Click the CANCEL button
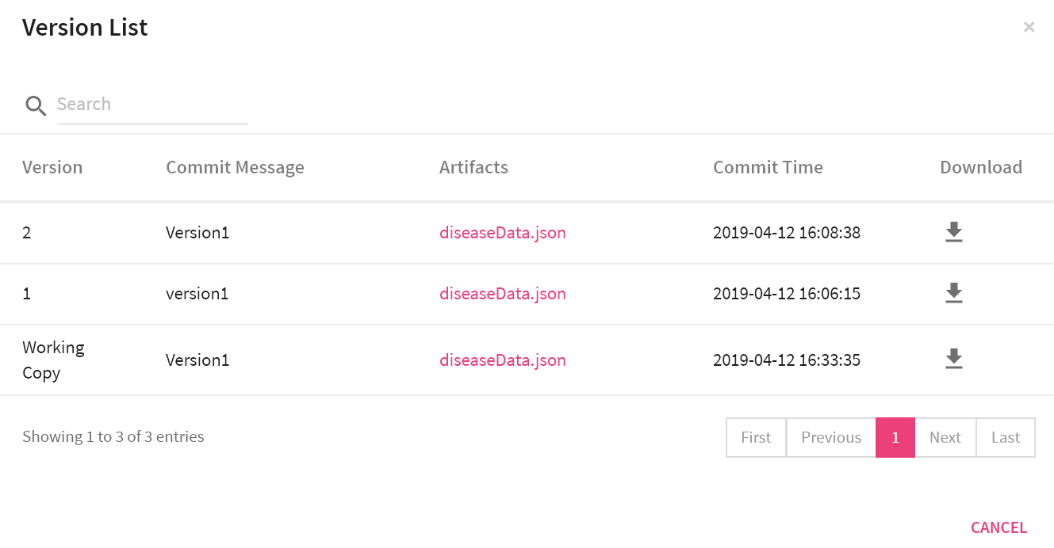Viewport: 1054px width, 548px height. [x=998, y=527]
